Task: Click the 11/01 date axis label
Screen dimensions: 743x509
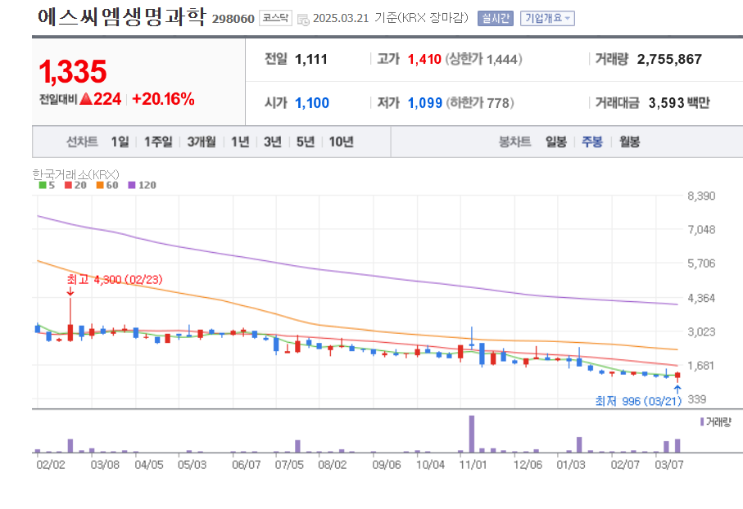Action: (473, 465)
